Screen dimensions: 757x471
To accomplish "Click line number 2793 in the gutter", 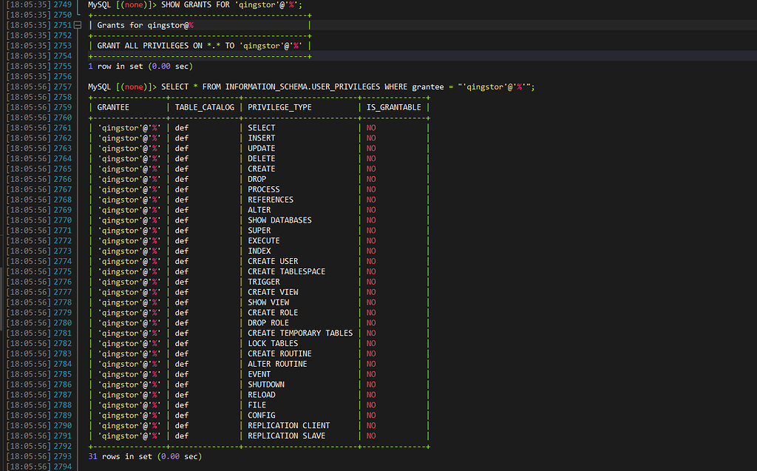I will click(63, 456).
